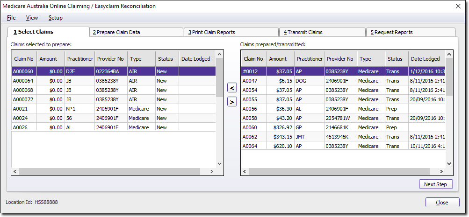469x217 pixels.
Task: Sort right list by Amount header
Action: (x=280, y=59)
